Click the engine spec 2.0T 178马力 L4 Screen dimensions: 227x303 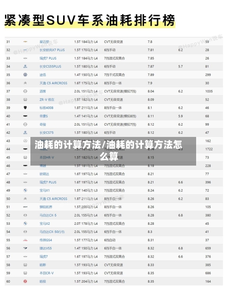86,223
